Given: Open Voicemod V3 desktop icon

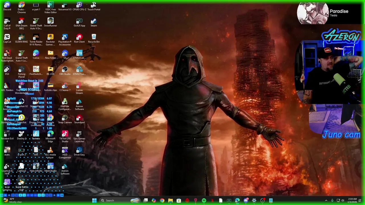Looking at the screenshot, I should point(65,6).
